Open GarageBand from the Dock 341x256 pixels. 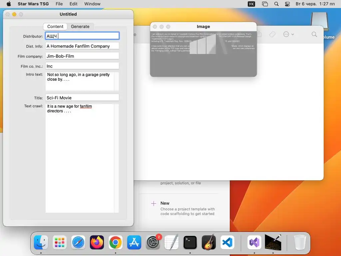tap(209, 242)
